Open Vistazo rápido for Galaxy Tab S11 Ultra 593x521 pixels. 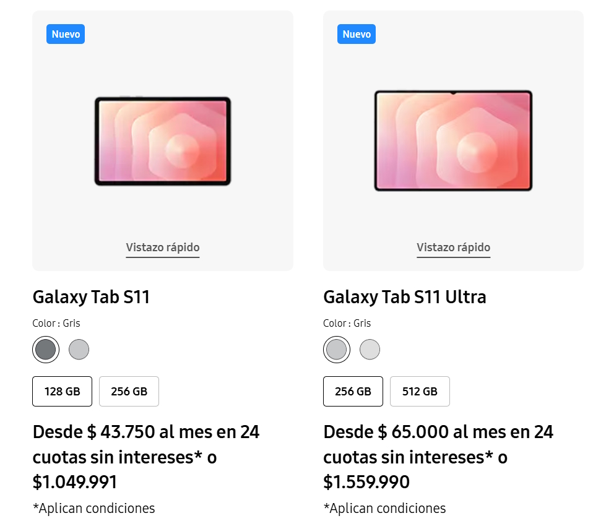tap(453, 247)
